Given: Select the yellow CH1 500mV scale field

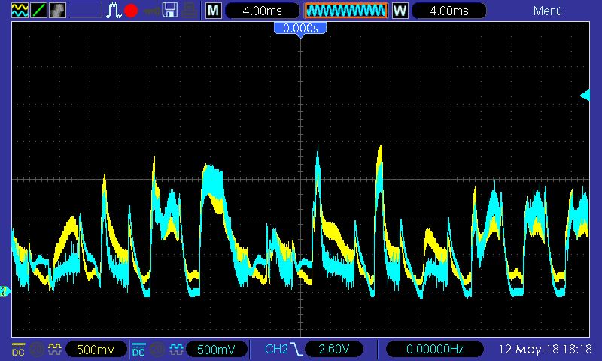Looking at the screenshot, I should 96,350.
